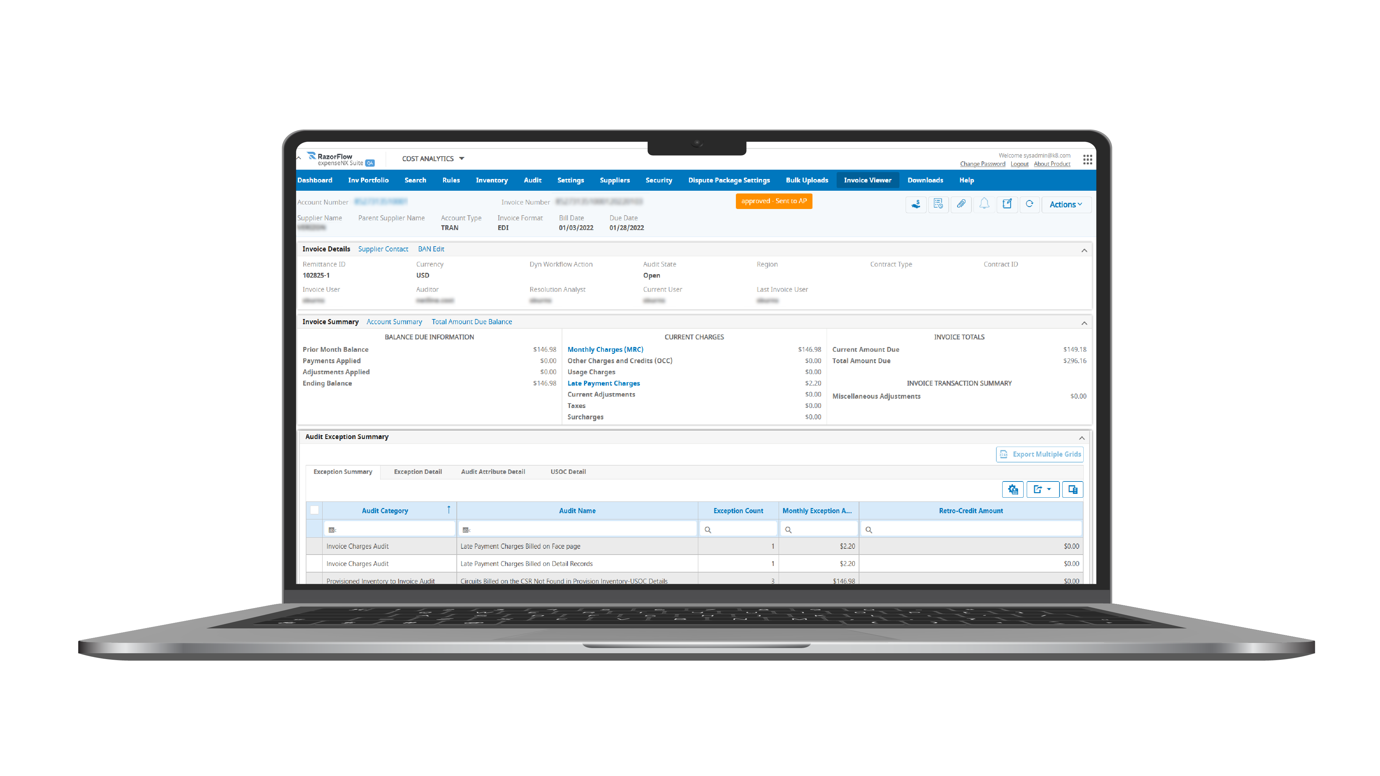This screenshot has width=1380, height=776.
Task: Click the RazorFlow expenseNX Suite logo
Action: click(341, 159)
